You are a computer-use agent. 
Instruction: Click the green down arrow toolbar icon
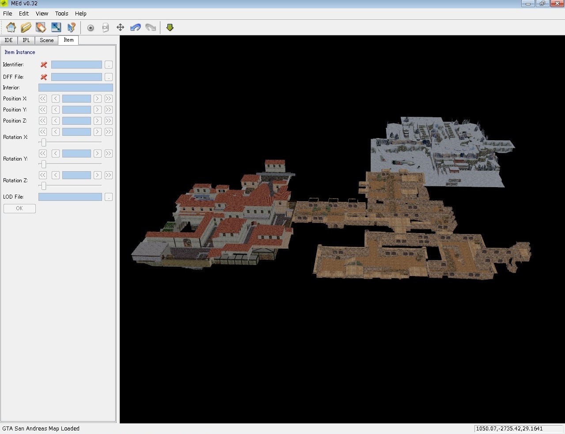coord(170,27)
